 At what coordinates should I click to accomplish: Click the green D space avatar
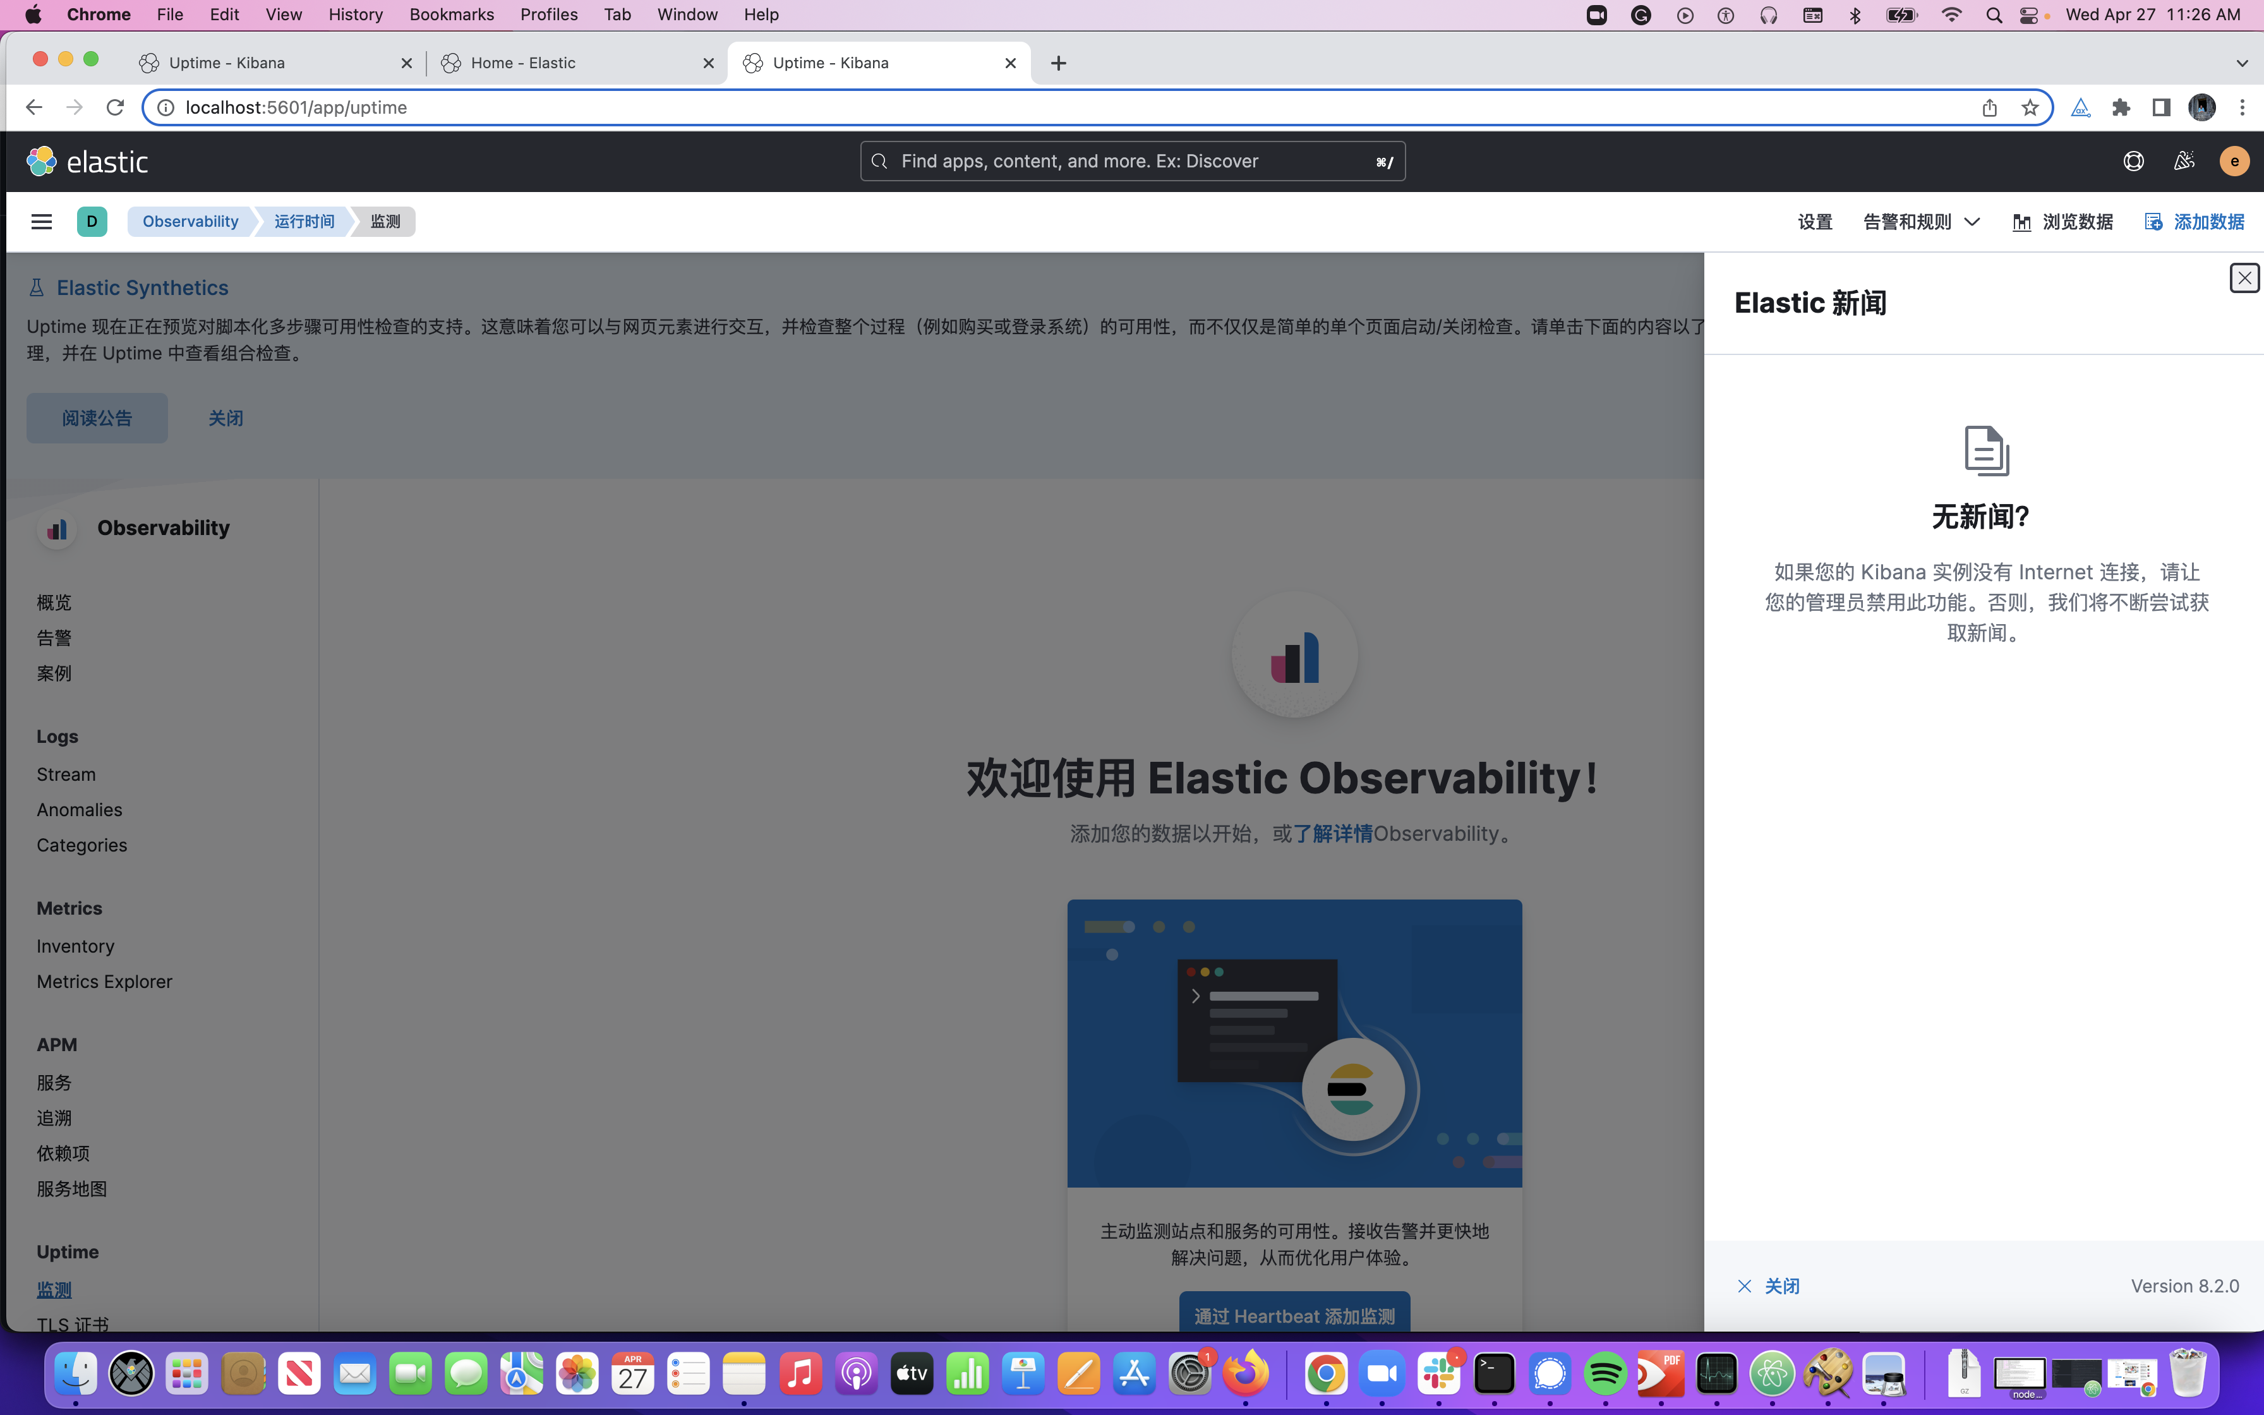92,222
